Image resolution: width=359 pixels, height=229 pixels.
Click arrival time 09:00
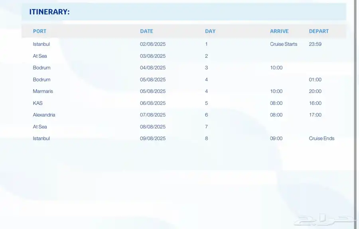[276, 138]
